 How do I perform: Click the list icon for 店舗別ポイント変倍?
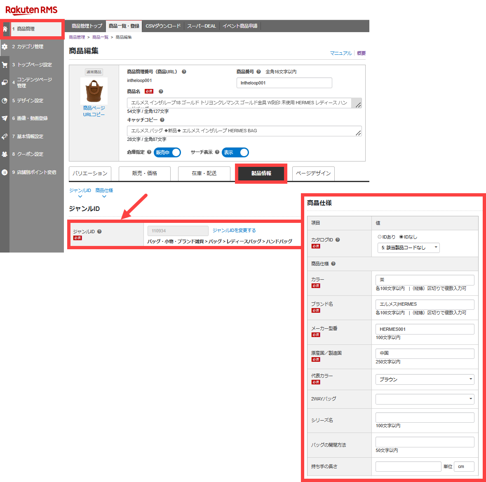coord(5,172)
